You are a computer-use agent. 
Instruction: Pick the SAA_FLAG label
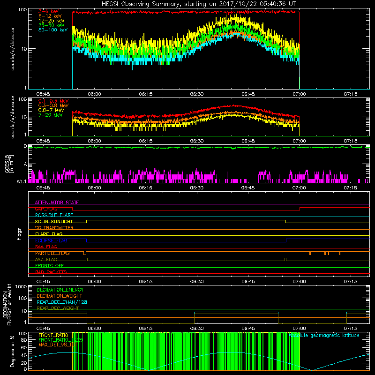(46, 247)
